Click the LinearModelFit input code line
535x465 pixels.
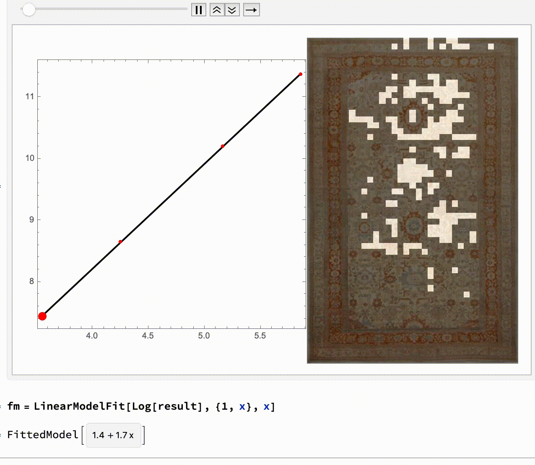[x=141, y=406]
